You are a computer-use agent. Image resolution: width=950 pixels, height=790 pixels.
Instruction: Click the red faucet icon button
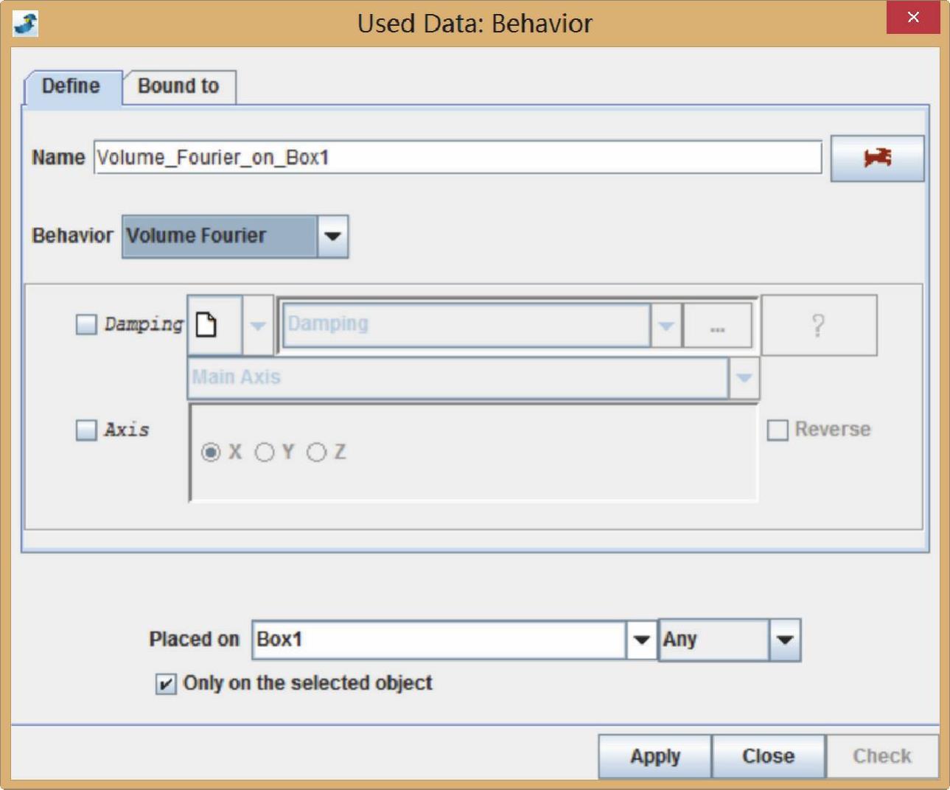point(877,158)
